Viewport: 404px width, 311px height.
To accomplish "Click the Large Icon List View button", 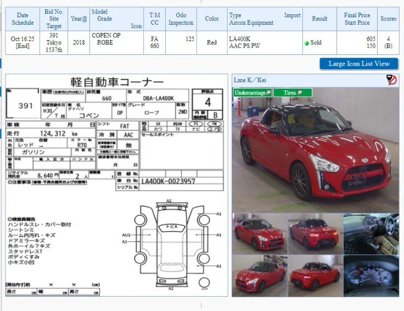I will [x=358, y=64].
